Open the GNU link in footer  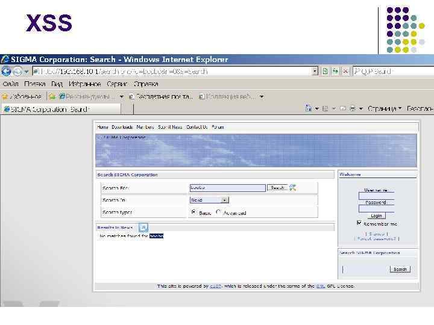click(x=320, y=286)
